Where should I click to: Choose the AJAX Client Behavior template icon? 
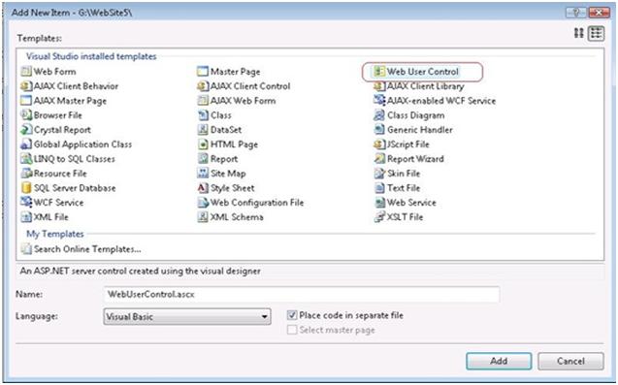pos(26,86)
